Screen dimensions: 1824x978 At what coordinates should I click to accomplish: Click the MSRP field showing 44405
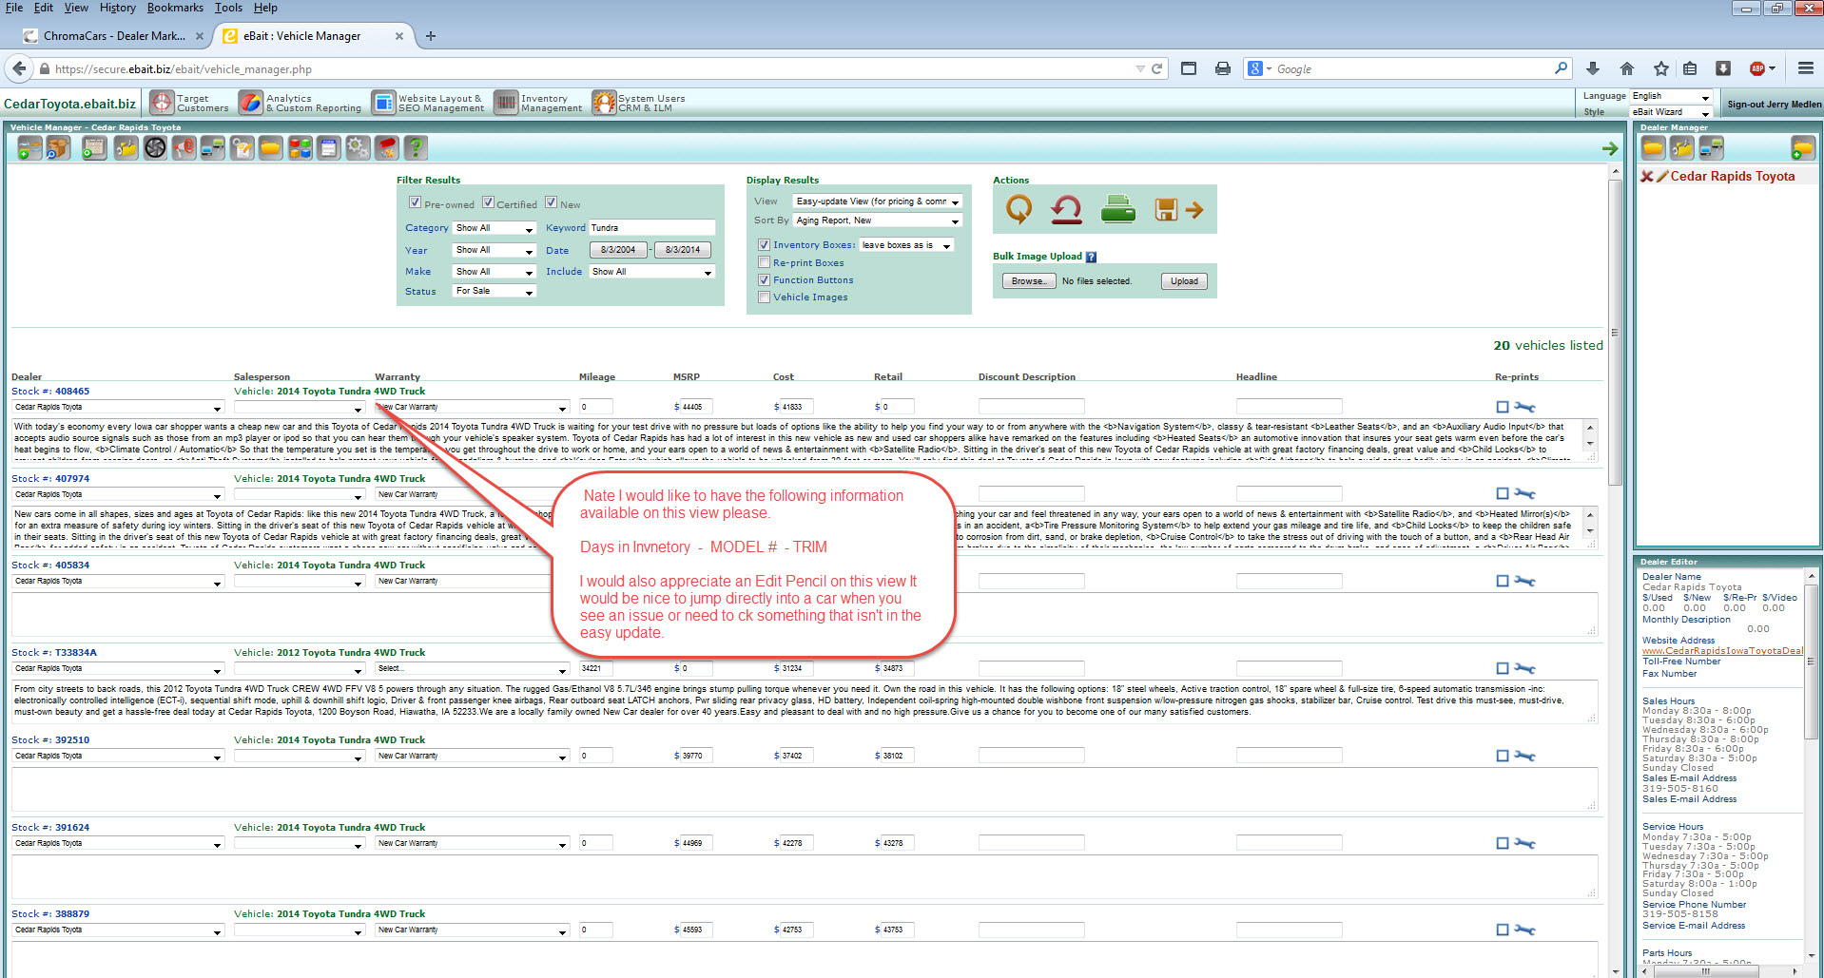(x=696, y=407)
